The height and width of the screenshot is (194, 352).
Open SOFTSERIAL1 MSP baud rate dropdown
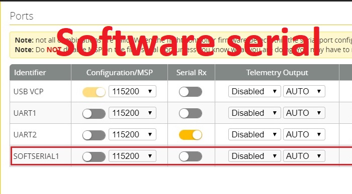(x=132, y=156)
